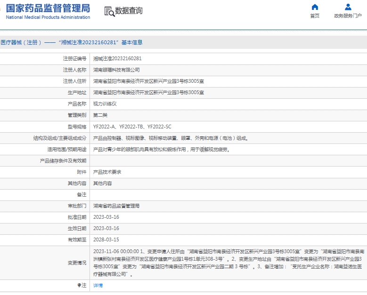This screenshot has height=295, width=367.
Task: Open the 政务服务门户 person icon
Action: (x=348, y=7)
